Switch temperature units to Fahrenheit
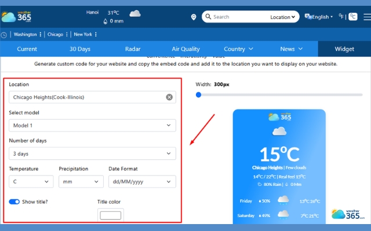 [x=341, y=16]
